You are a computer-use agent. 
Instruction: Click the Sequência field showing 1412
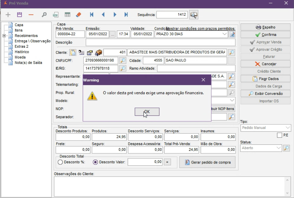coord(172,15)
